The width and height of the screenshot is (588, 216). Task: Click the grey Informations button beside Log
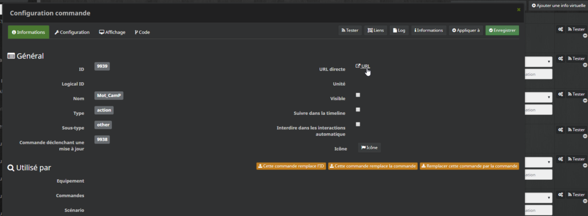pyautogui.click(x=428, y=30)
